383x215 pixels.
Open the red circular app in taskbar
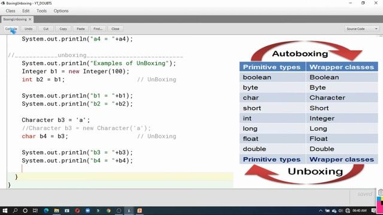tap(77, 211)
